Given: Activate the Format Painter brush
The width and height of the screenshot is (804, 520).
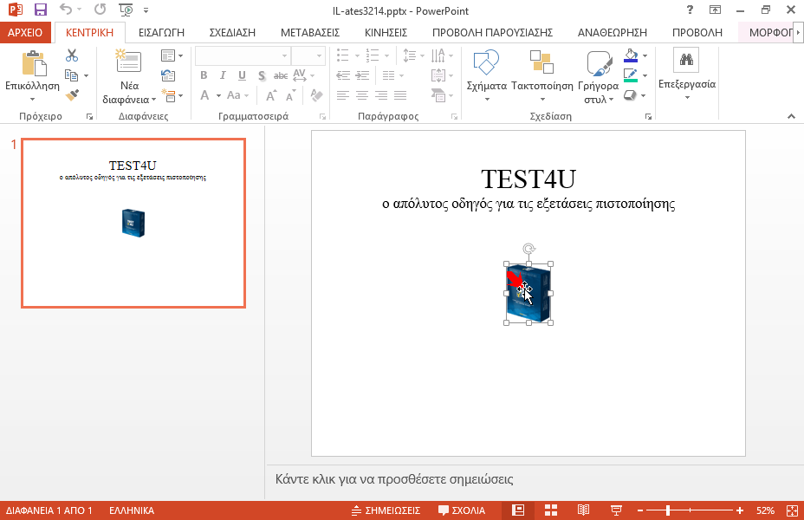Looking at the screenshot, I should point(72,94).
